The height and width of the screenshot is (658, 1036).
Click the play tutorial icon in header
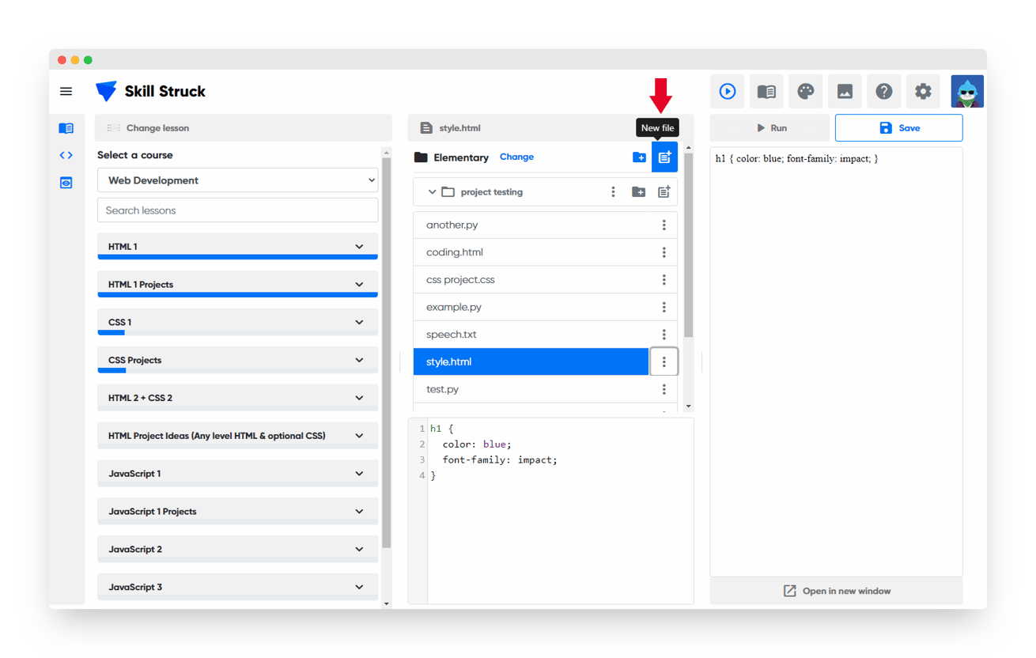(728, 92)
